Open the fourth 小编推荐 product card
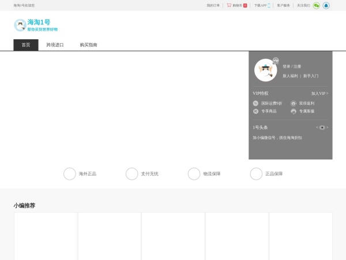Viewport: 346px width, 260px height. [x=237, y=236]
